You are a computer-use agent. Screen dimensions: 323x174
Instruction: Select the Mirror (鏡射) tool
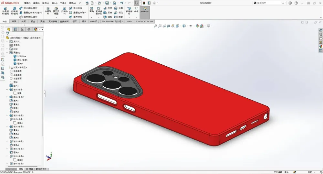(119, 17)
